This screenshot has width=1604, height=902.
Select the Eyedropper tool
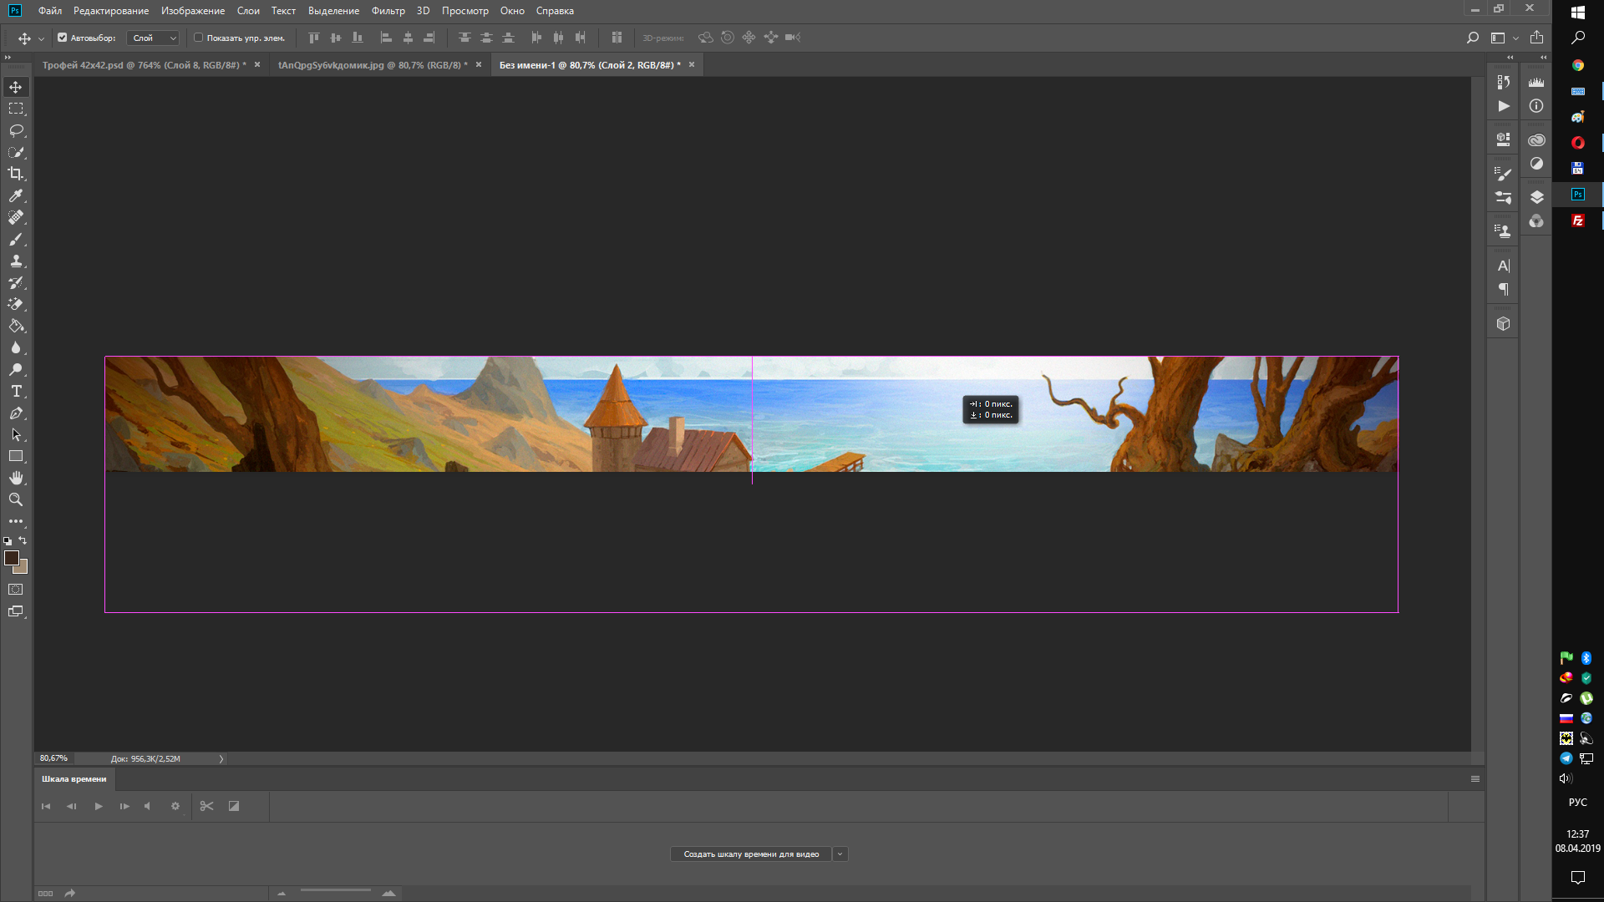coord(16,195)
